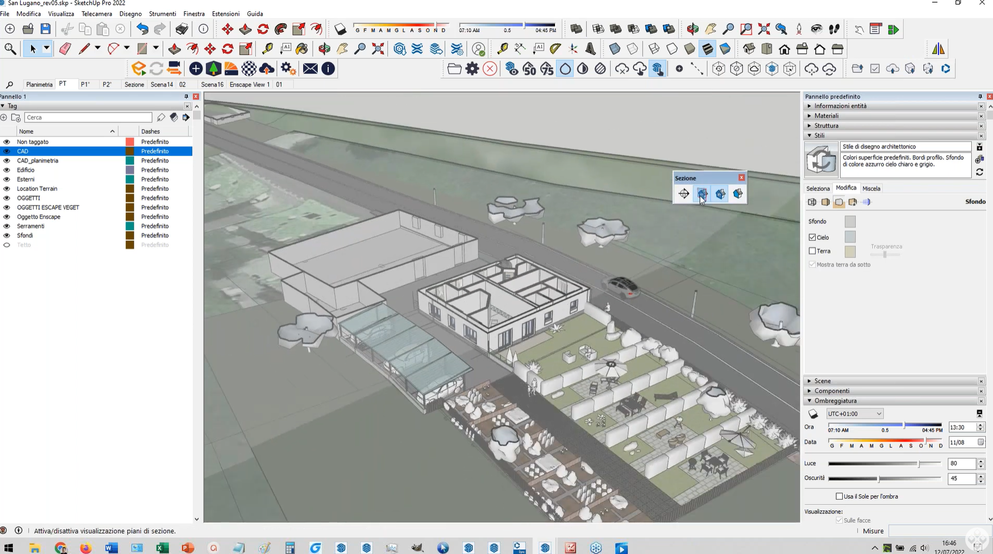Click the Zoom Extents icon
Image resolution: width=993 pixels, height=554 pixels.
click(x=378, y=49)
